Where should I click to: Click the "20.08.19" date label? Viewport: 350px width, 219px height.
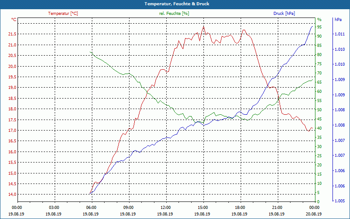(x=314, y=214)
